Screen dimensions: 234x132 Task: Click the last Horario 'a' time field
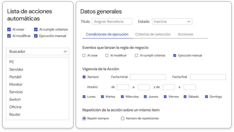pos(190,87)
